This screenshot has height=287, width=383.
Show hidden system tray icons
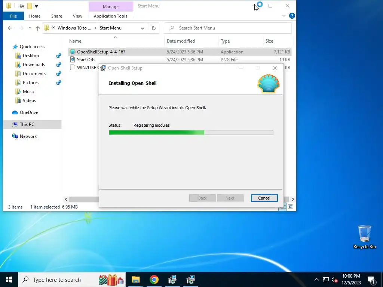tap(316, 280)
